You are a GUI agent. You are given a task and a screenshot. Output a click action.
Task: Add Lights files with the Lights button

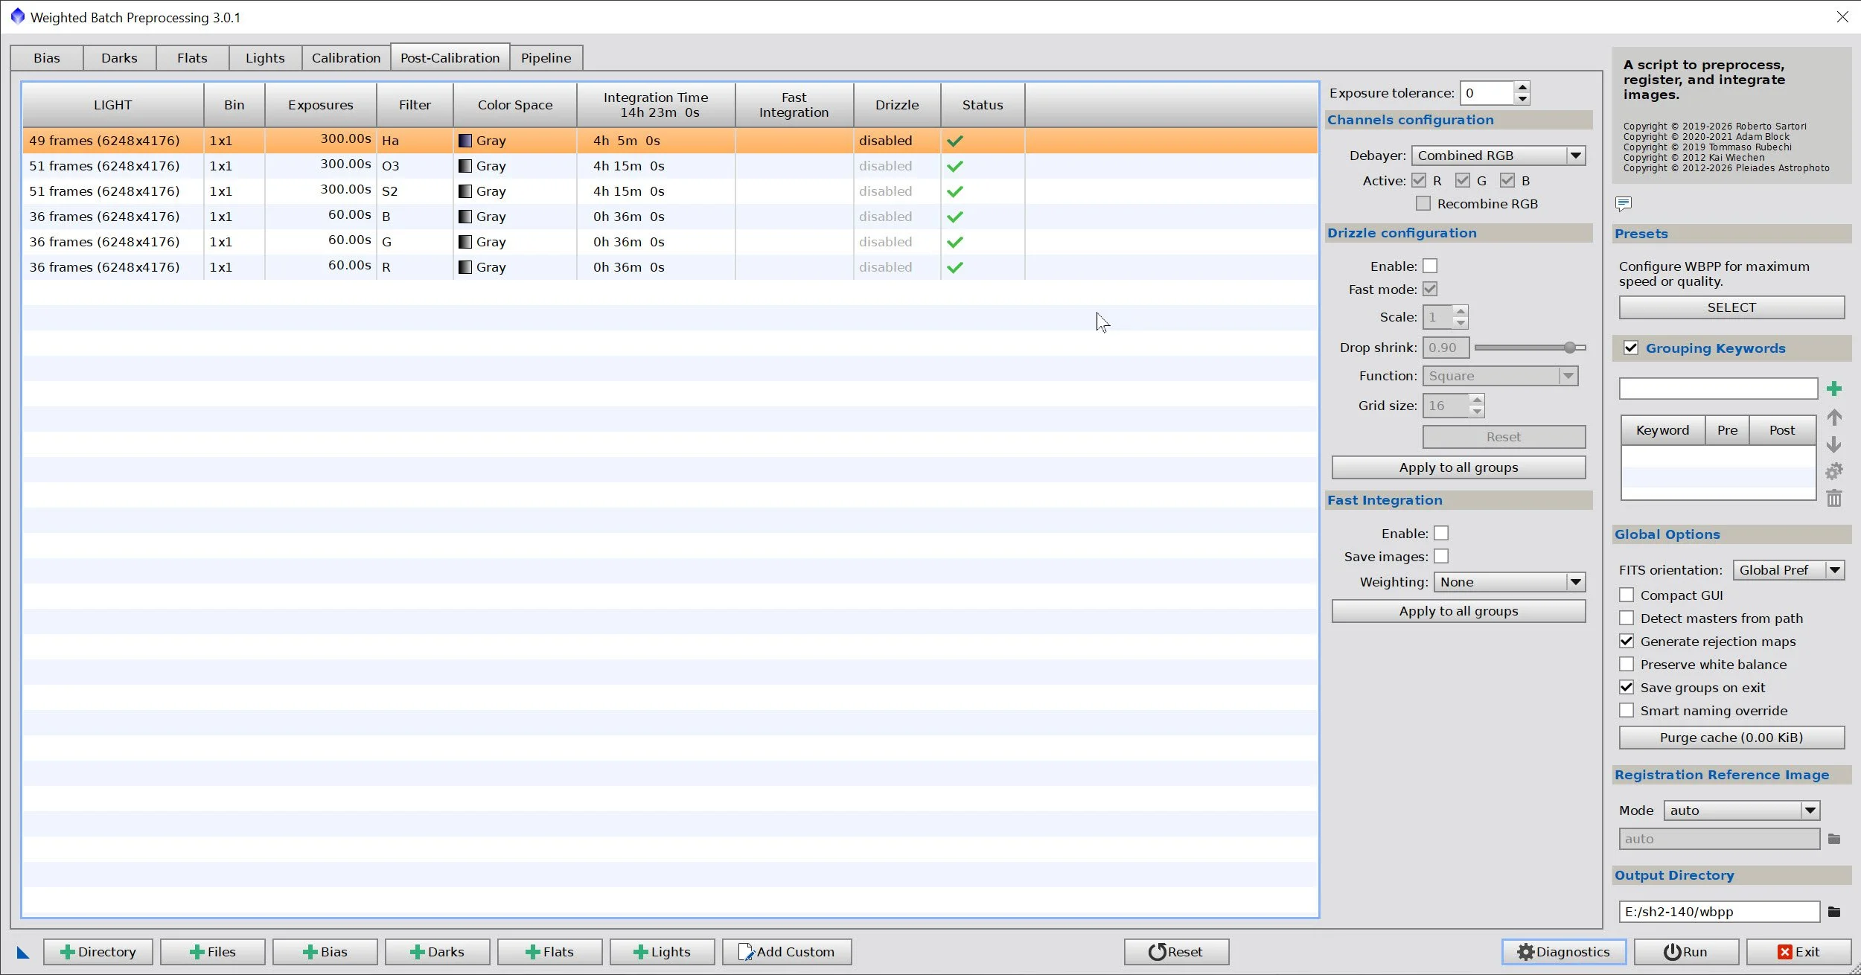pyautogui.click(x=662, y=952)
